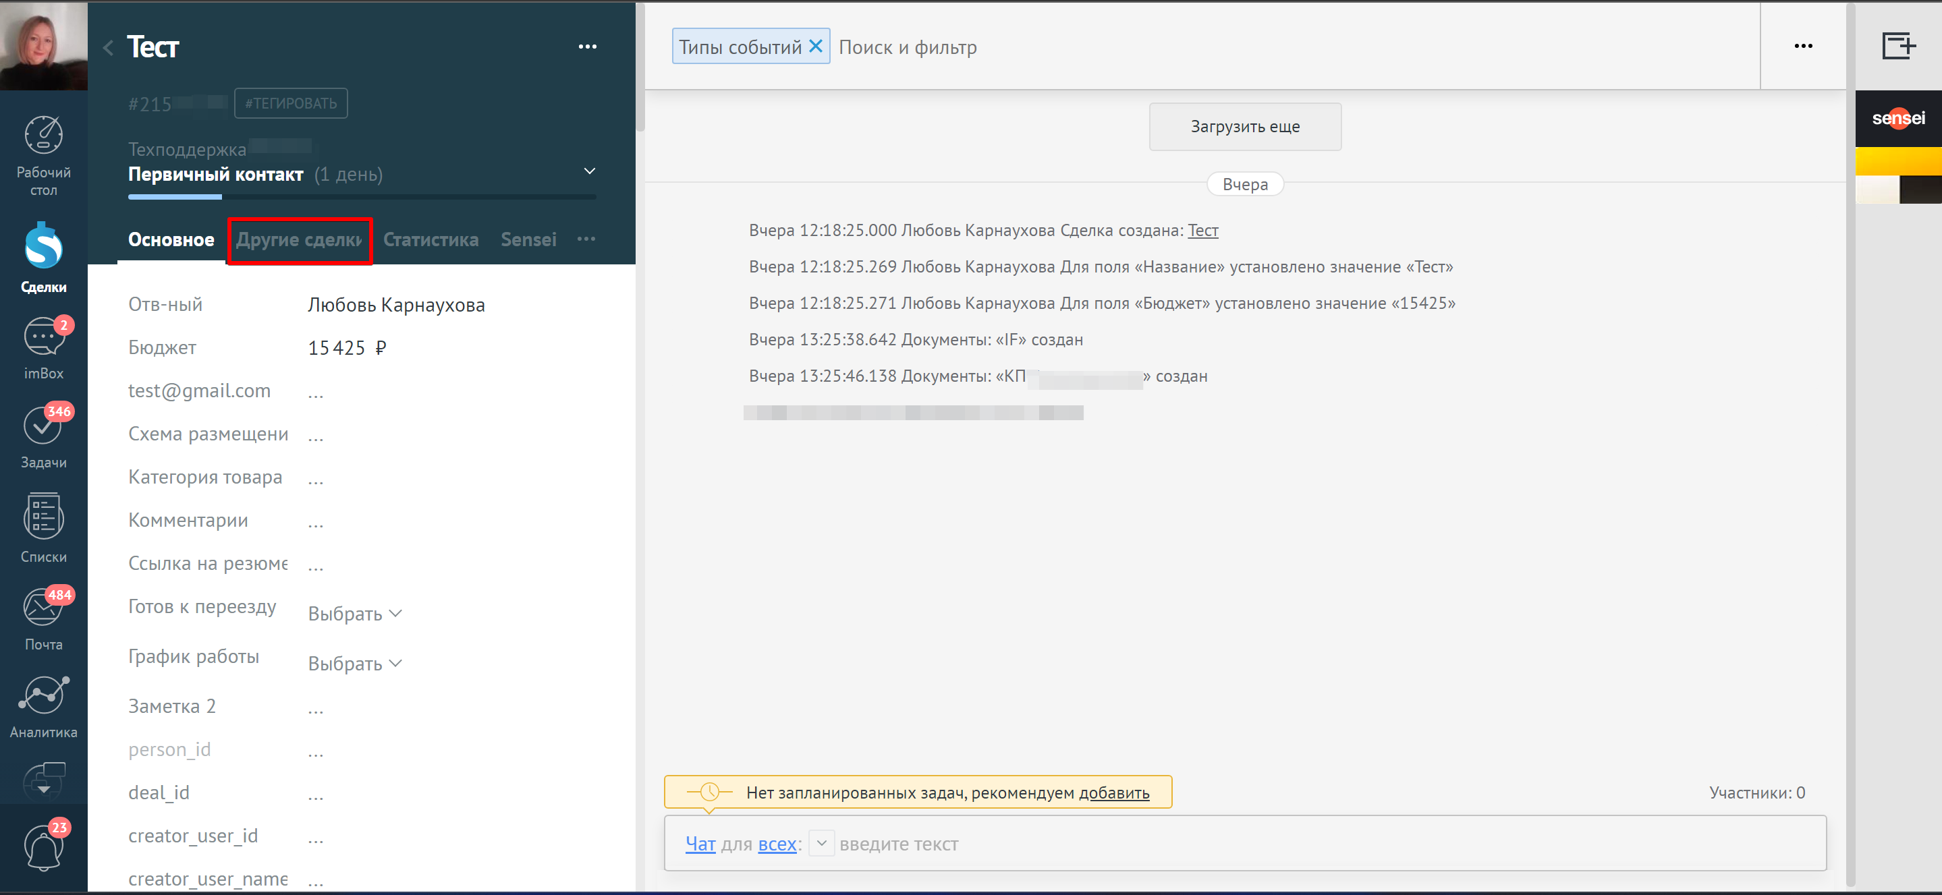Screen dimensions: 1942x895
Task: Open График работы Выбрать dropdown
Action: pos(355,664)
